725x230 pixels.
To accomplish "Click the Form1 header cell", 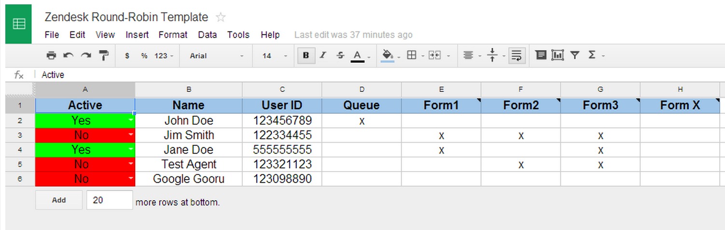I will pos(441,105).
